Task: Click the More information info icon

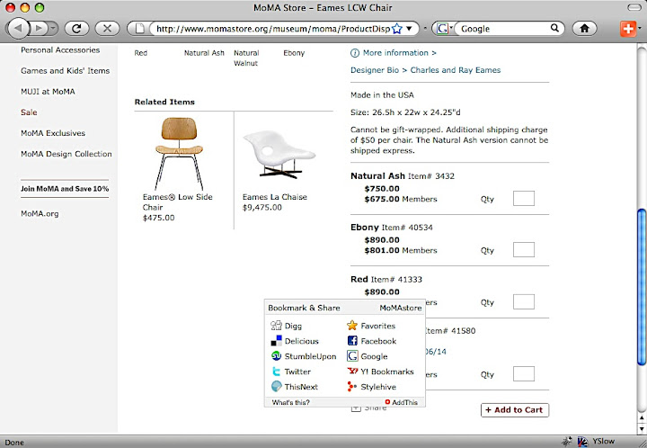Action: tap(355, 53)
